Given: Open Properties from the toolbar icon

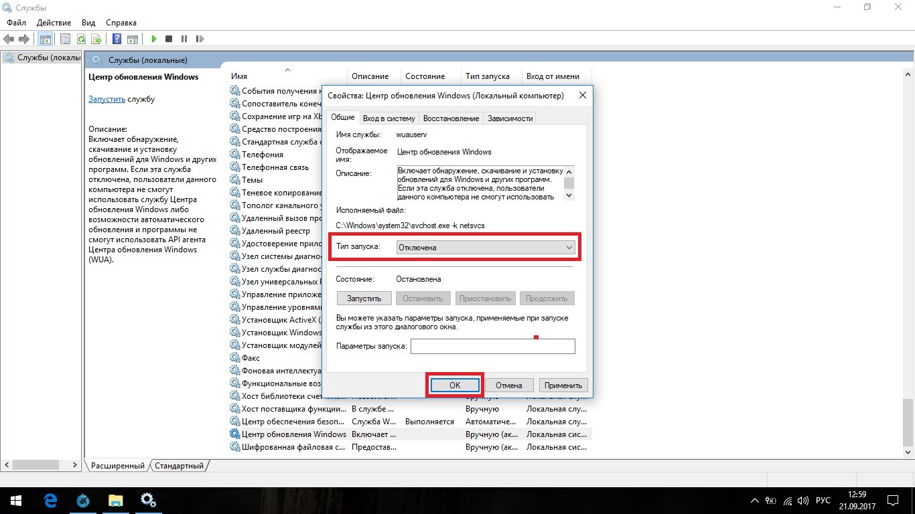Looking at the screenshot, I should click(66, 39).
